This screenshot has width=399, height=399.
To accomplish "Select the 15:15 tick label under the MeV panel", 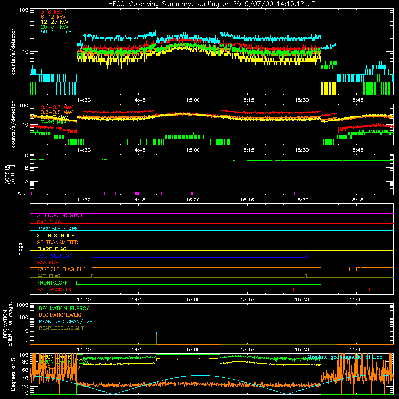I will pos(247,150).
